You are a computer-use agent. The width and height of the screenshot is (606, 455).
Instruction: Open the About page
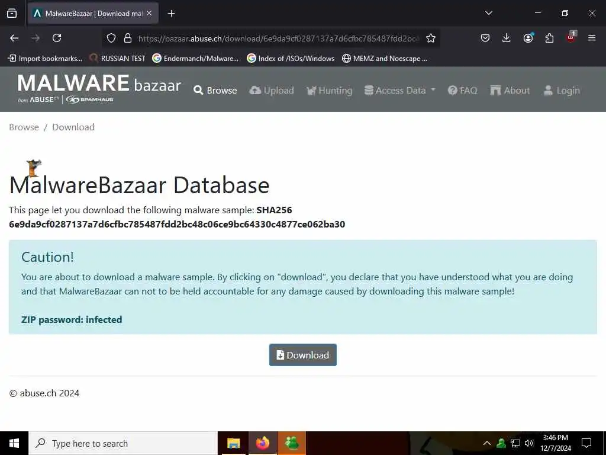click(x=510, y=91)
